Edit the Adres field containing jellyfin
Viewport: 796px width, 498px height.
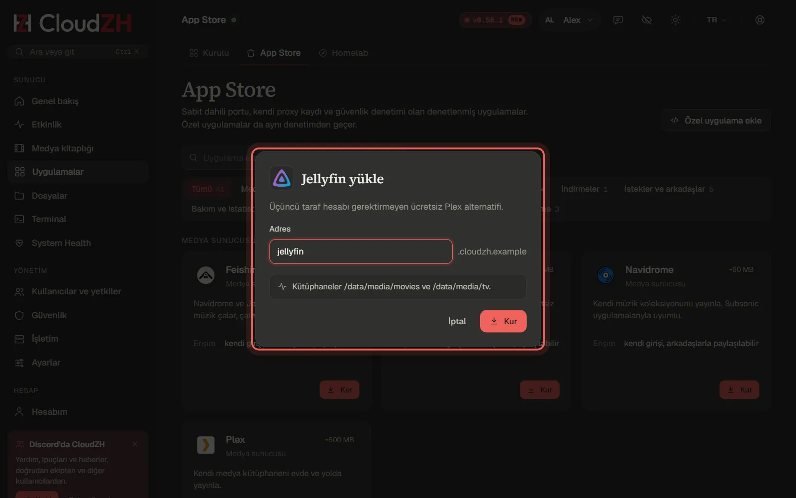361,251
